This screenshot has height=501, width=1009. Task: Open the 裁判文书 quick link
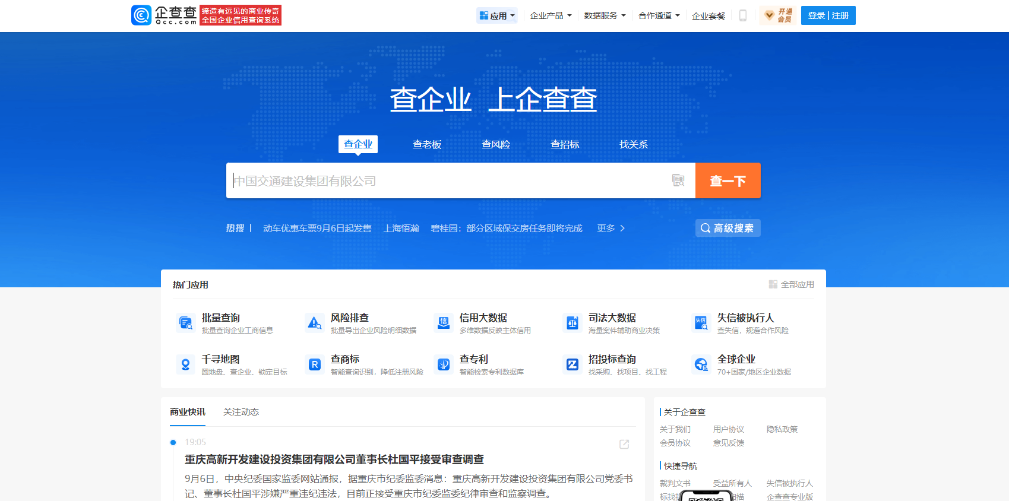coord(675,483)
